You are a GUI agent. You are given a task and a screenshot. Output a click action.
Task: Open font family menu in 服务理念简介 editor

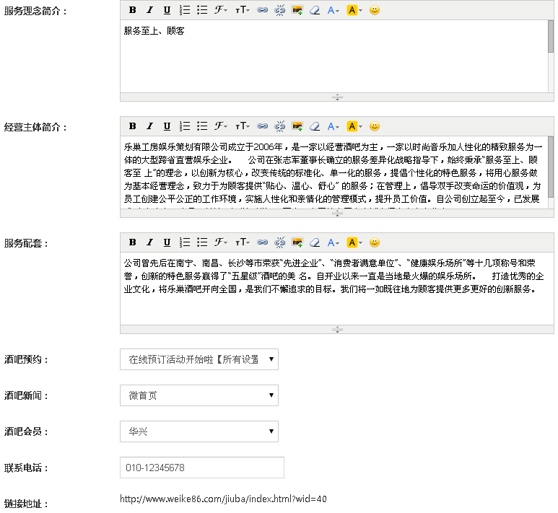[221, 10]
